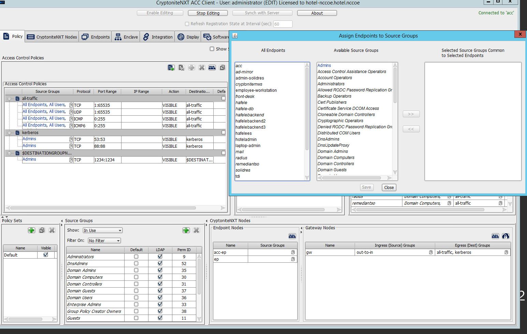527x334 pixels.
Task: Click the << move left button in dialog
Action: pos(411,129)
